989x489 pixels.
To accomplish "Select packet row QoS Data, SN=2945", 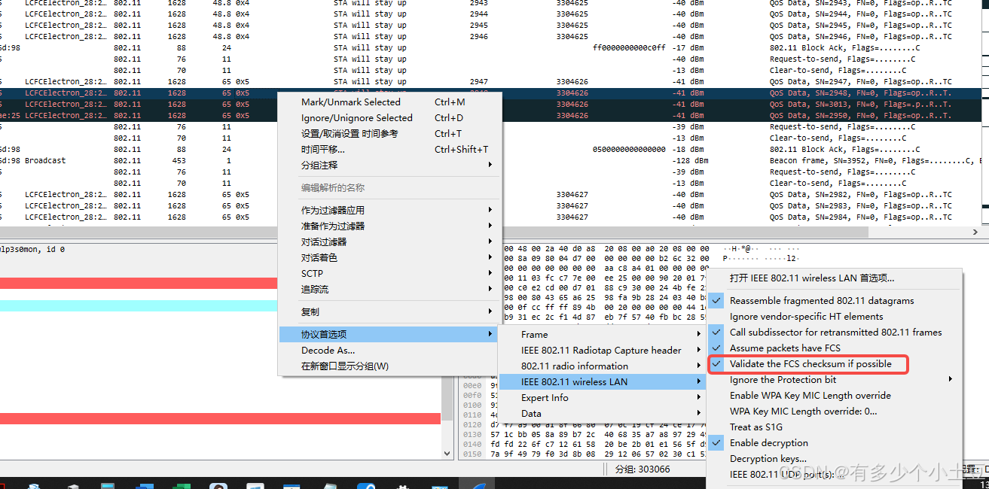I will point(491,26).
